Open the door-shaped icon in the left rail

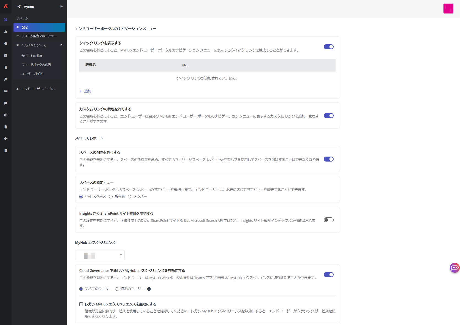pos(6,67)
